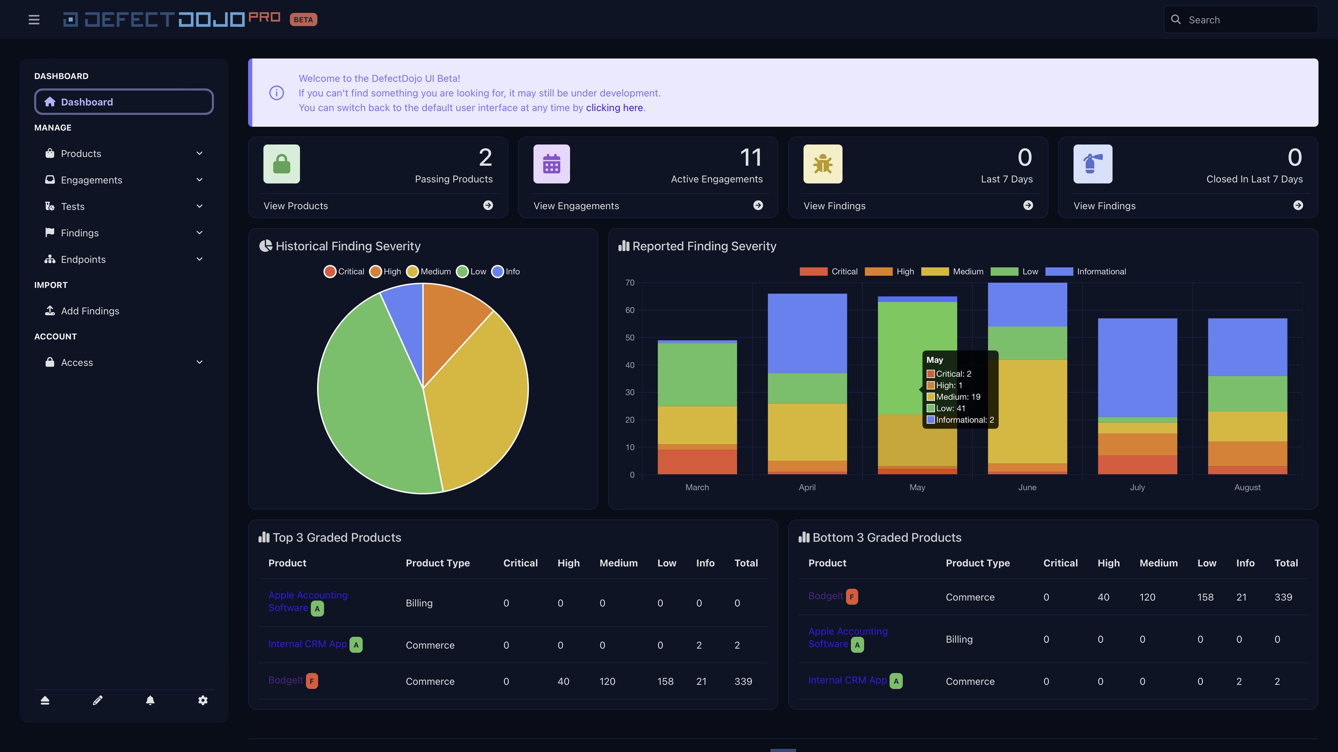Select Dashboard in the sidebar
This screenshot has width=1338, height=752.
point(124,102)
